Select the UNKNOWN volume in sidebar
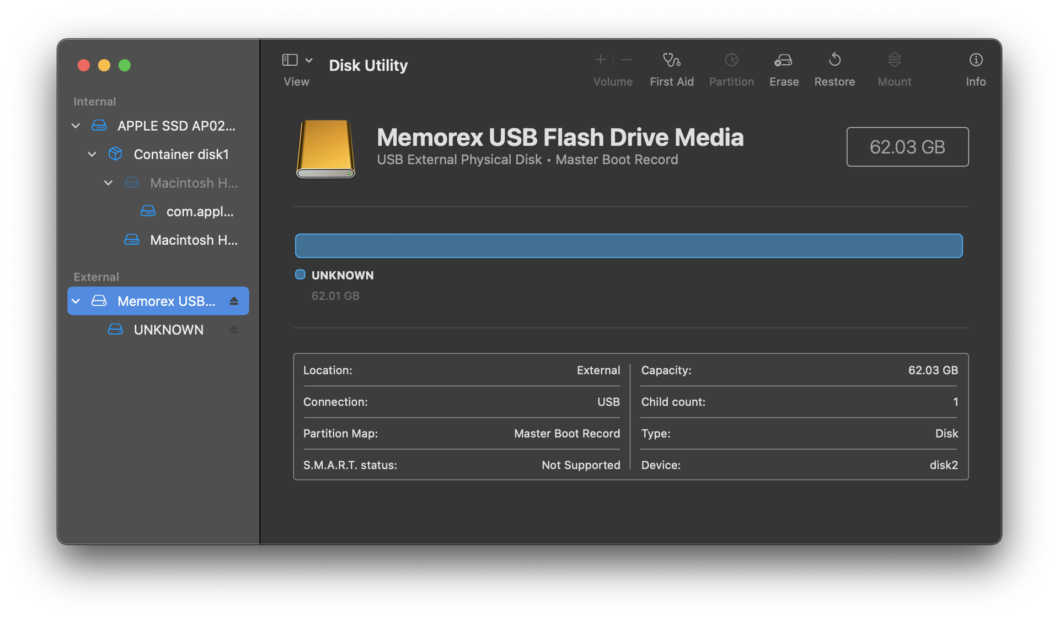Image resolution: width=1059 pixels, height=620 pixels. tap(158, 330)
